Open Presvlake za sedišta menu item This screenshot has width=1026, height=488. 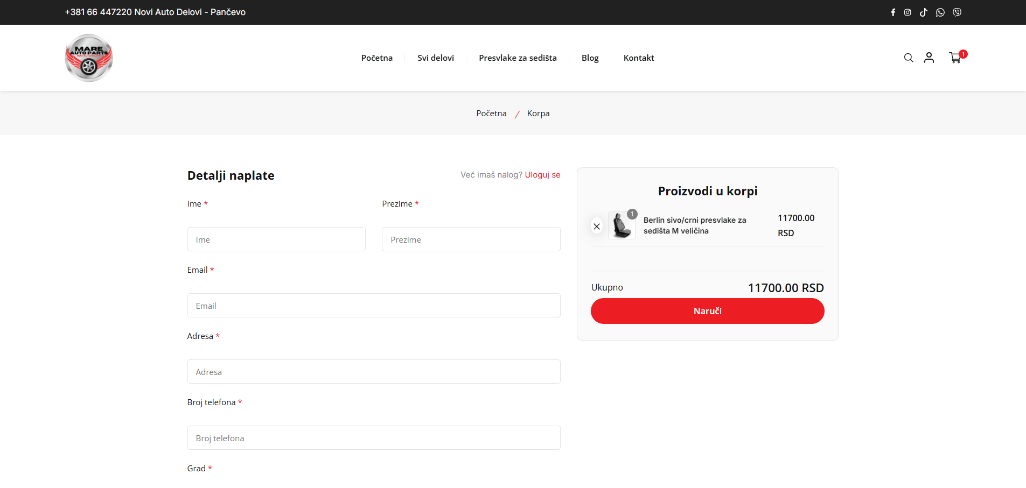518,58
